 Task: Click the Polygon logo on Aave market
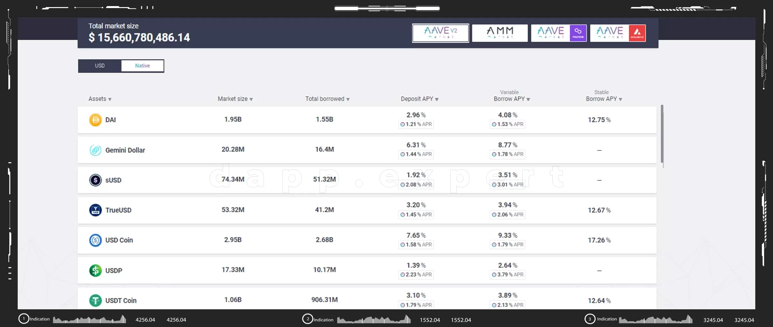(x=578, y=33)
